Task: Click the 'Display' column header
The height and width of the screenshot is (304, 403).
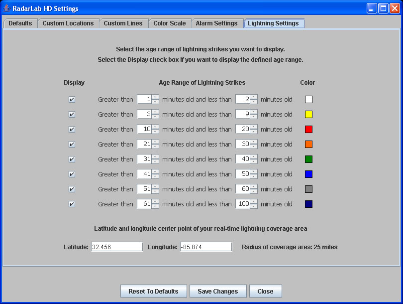Action: (x=74, y=83)
